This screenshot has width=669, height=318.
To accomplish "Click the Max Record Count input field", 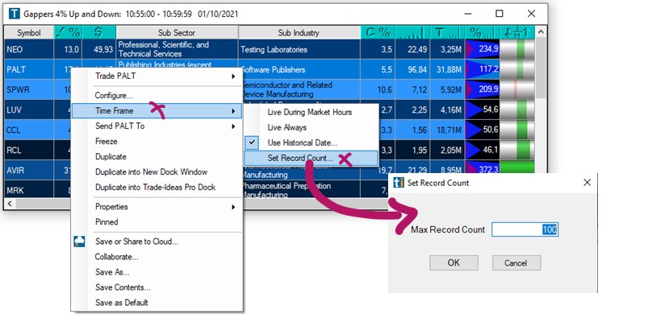I will click(x=525, y=230).
